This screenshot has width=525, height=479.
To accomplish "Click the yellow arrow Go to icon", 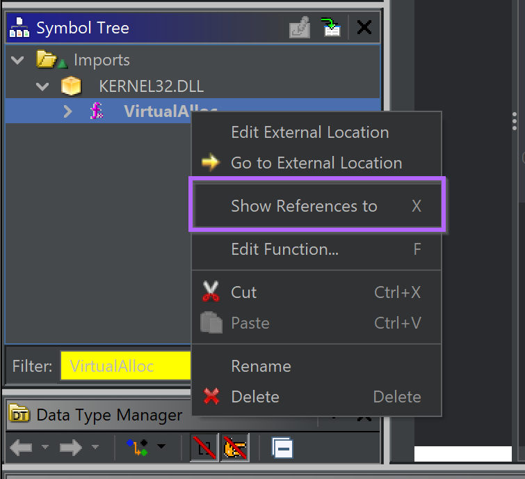I will [211, 162].
